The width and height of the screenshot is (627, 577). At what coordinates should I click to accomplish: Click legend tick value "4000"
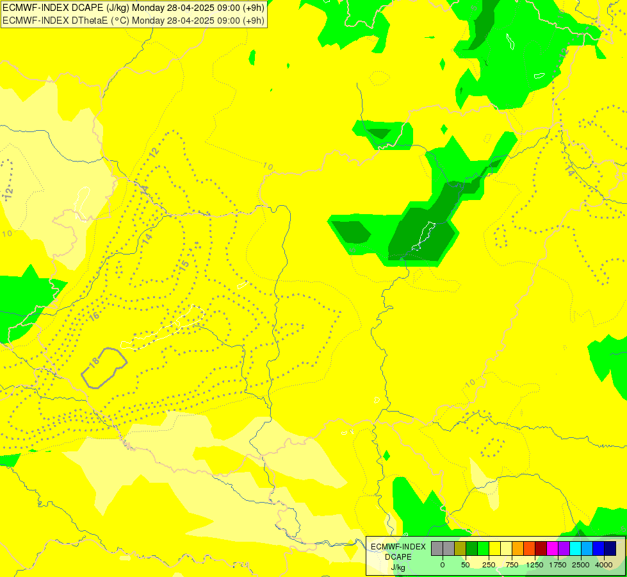tap(604, 565)
